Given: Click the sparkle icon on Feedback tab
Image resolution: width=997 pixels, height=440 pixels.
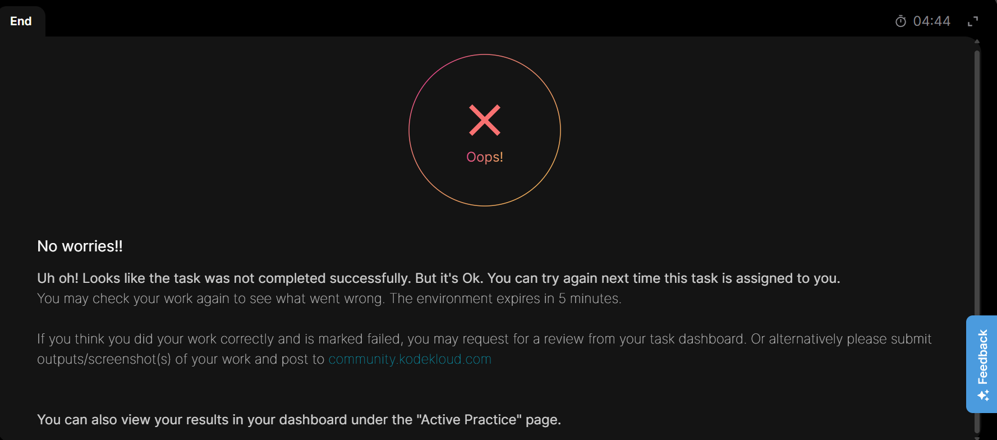Looking at the screenshot, I should point(983,396).
